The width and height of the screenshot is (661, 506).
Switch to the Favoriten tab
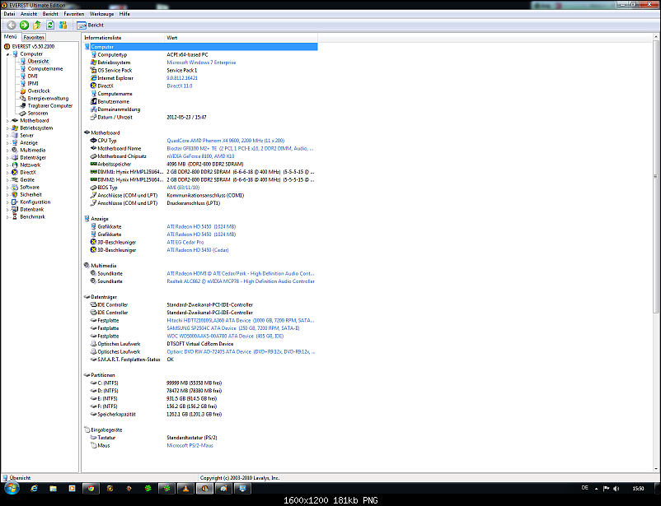pos(34,38)
